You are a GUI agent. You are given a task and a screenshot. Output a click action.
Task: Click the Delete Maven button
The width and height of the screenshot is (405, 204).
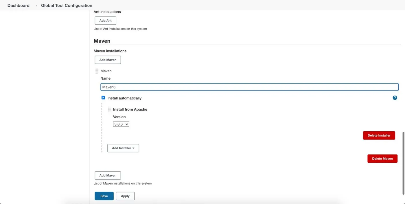(382, 159)
